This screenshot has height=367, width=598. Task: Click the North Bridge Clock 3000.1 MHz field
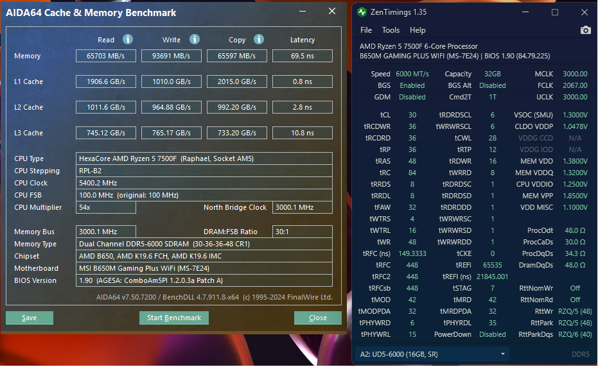pos(303,207)
